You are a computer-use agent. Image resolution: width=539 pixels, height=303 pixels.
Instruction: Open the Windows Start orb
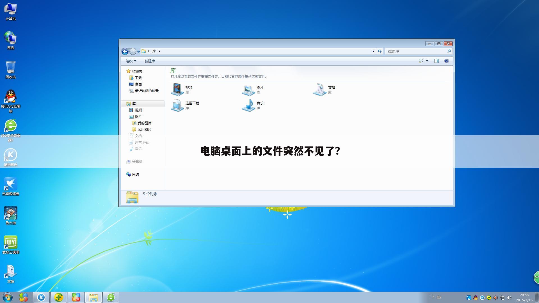pyautogui.click(x=8, y=297)
